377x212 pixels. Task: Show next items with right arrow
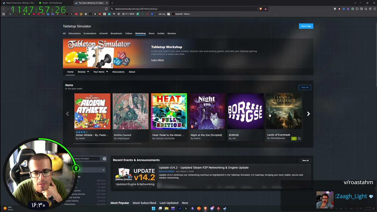[308, 114]
